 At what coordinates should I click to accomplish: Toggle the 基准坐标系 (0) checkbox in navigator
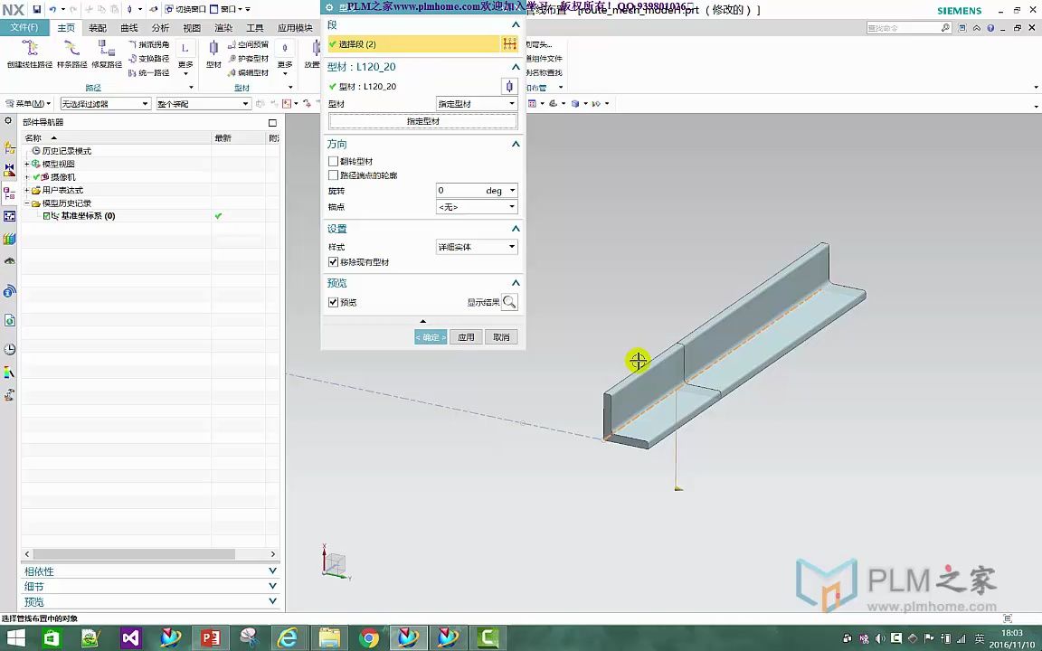46,216
